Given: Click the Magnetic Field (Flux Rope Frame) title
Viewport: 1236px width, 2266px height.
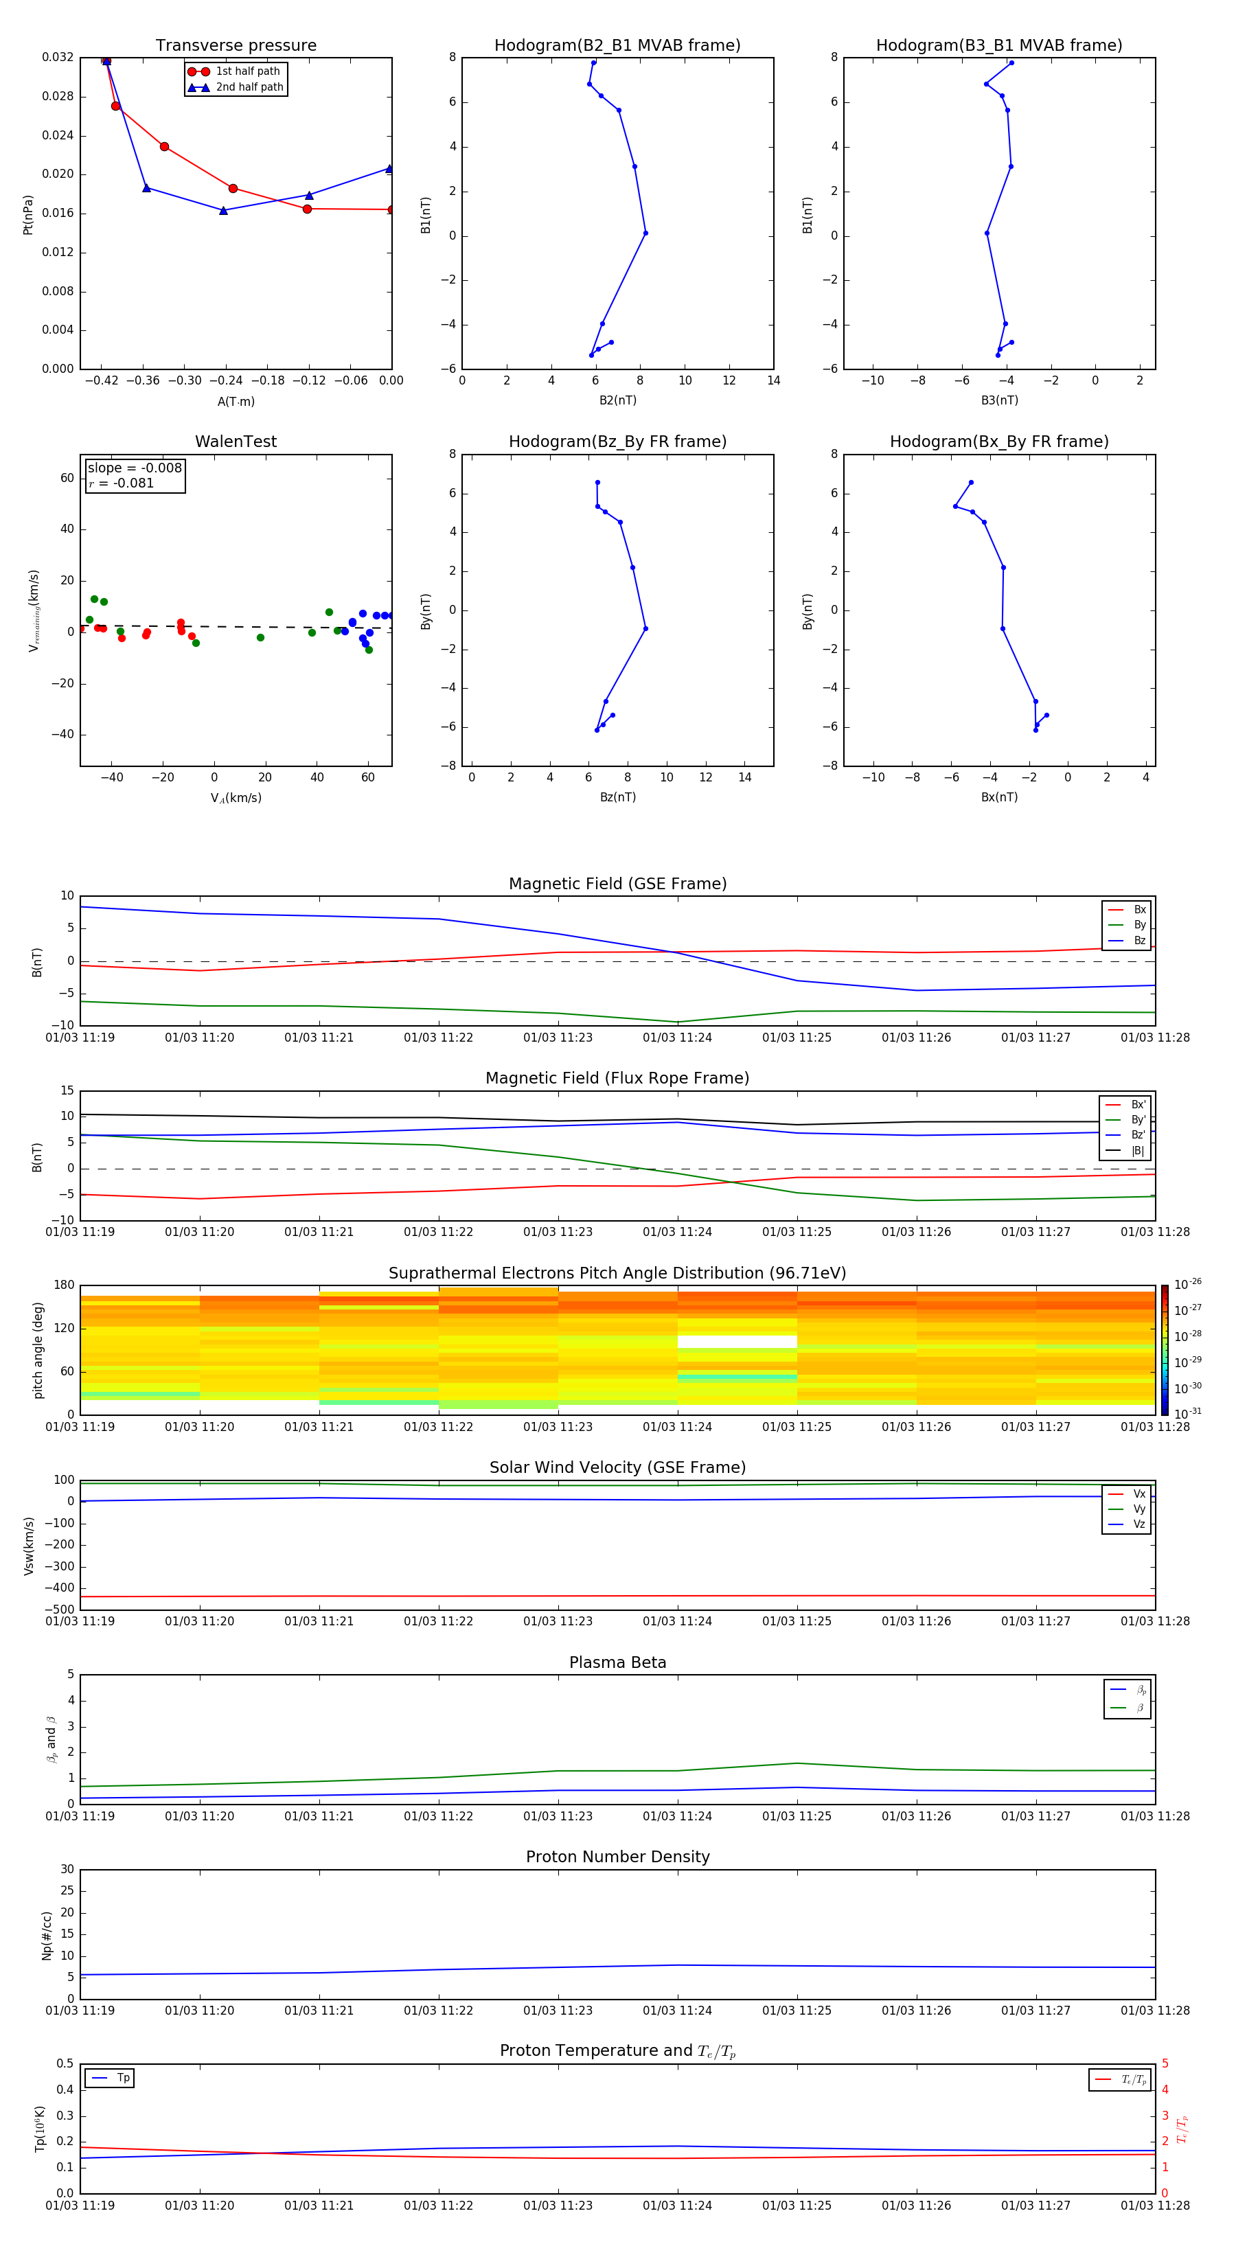Looking at the screenshot, I should pos(617,1079).
